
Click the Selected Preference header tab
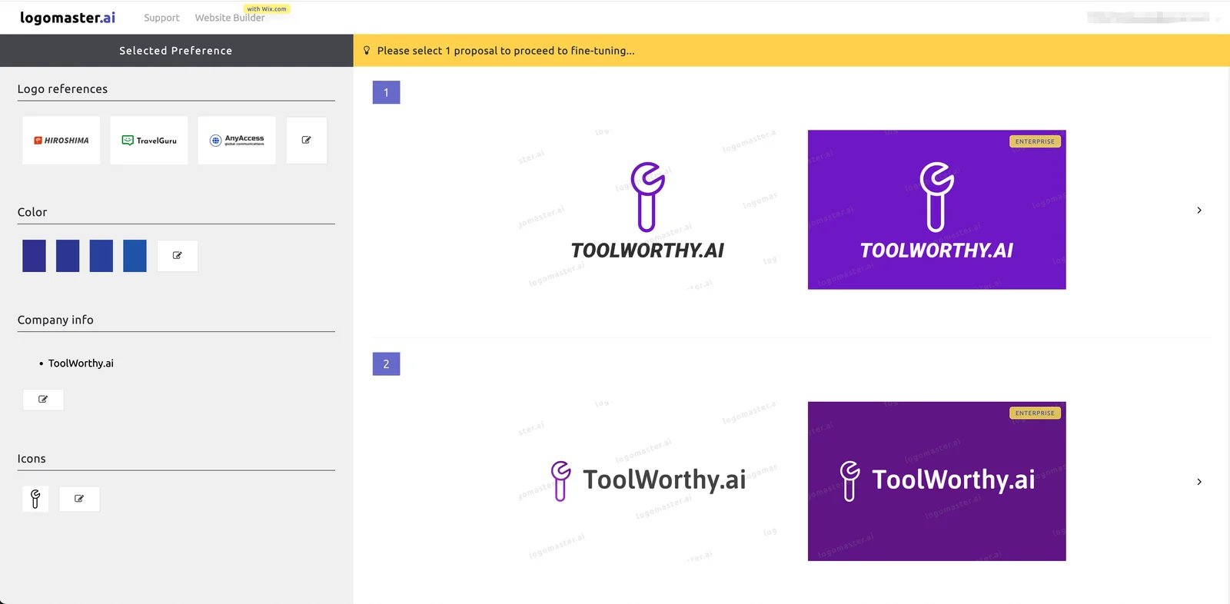(x=176, y=51)
